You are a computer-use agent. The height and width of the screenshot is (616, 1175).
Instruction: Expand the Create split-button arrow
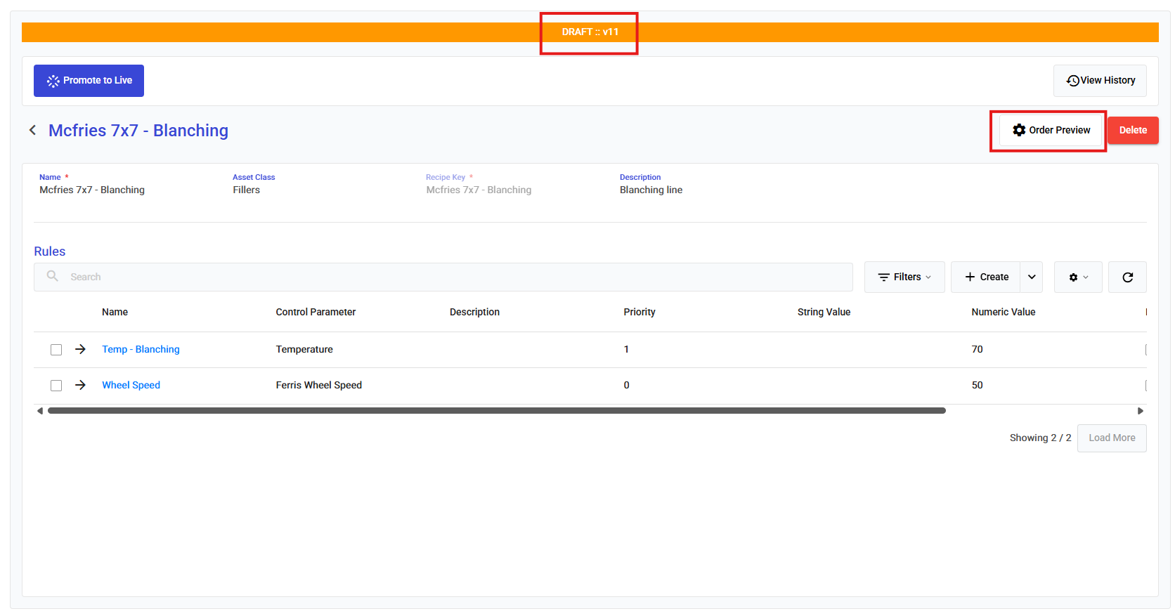click(x=1032, y=277)
